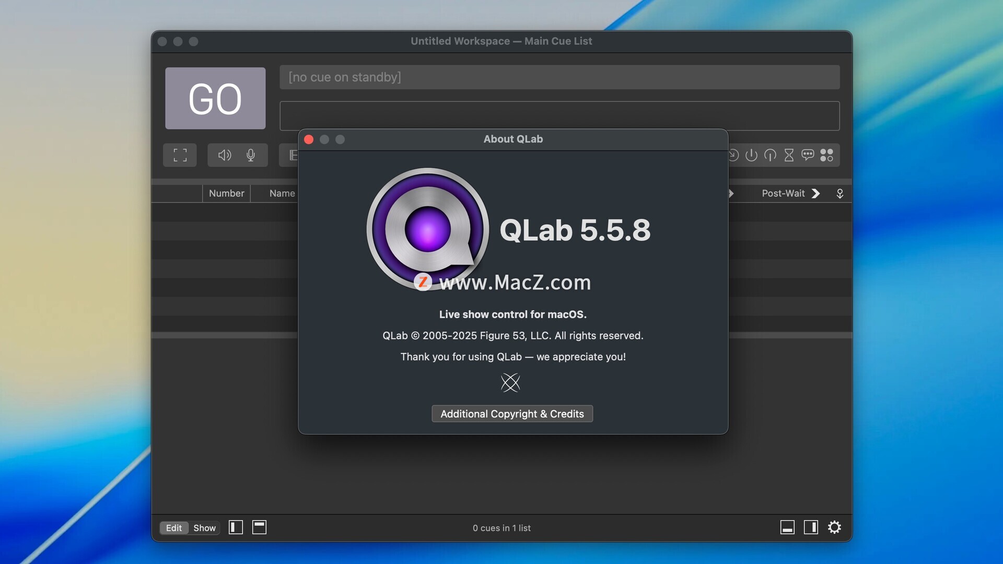Click the Post-Wait column chevron
Screen dimensions: 1003x564
click(x=816, y=194)
